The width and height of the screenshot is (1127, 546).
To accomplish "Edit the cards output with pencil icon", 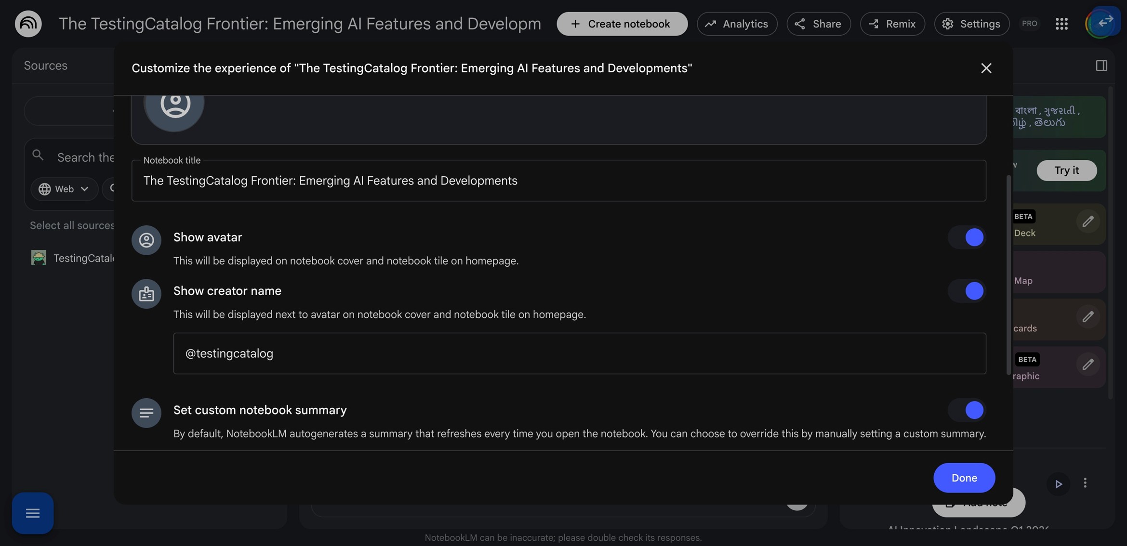I will [1088, 317].
